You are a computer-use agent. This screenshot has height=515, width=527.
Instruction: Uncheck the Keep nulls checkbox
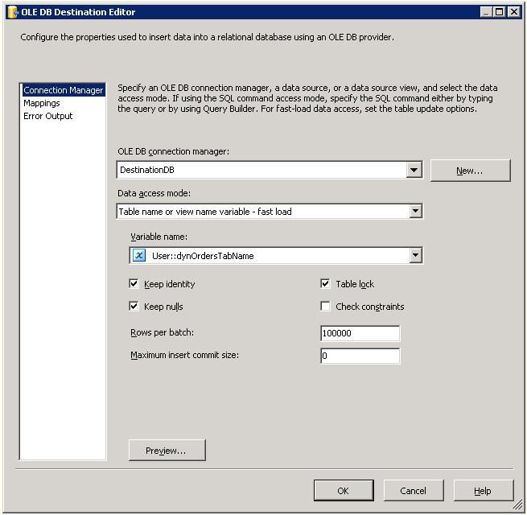tap(134, 307)
